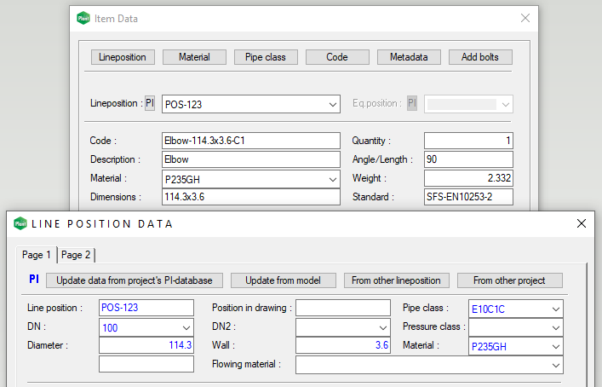Click the Add bolts button

pos(480,57)
